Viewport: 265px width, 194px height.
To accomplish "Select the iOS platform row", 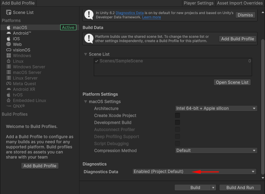I will tap(40, 39).
